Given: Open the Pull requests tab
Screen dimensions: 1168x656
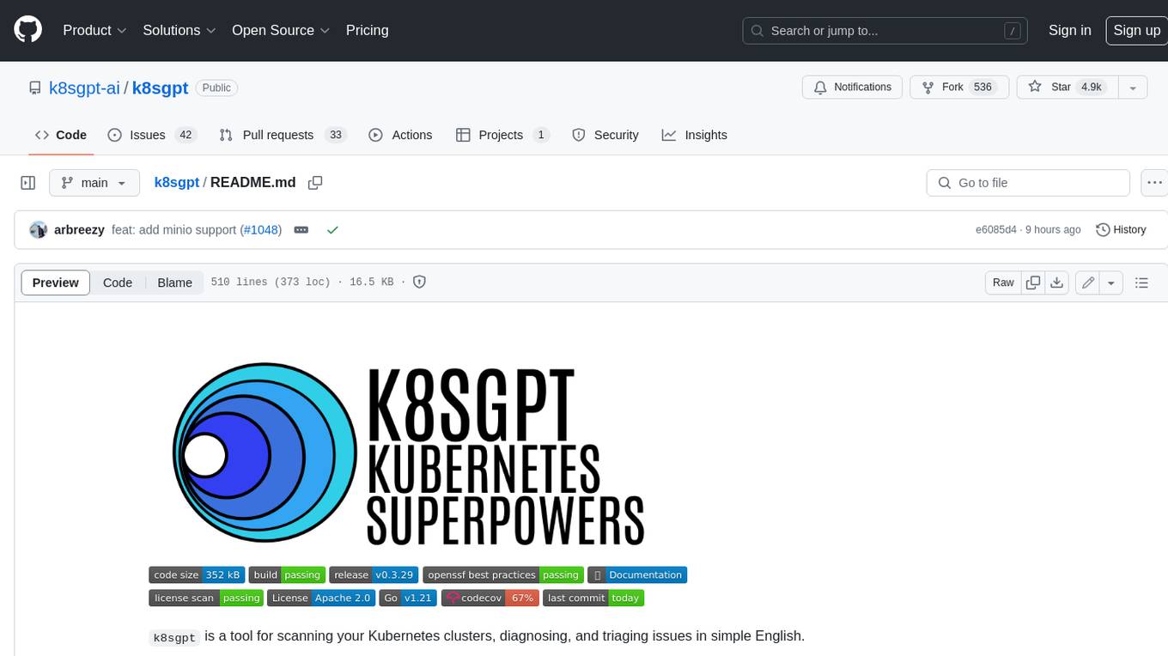Looking at the screenshot, I should [282, 135].
